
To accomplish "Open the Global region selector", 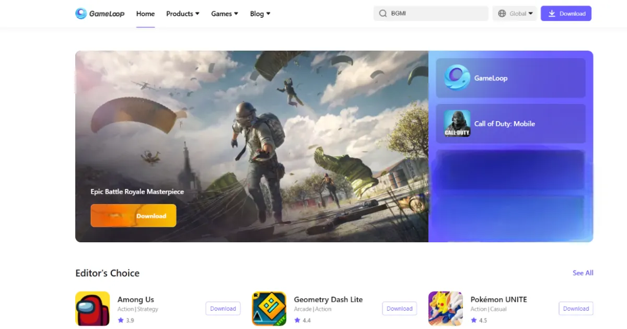I will tap(515, 14).
